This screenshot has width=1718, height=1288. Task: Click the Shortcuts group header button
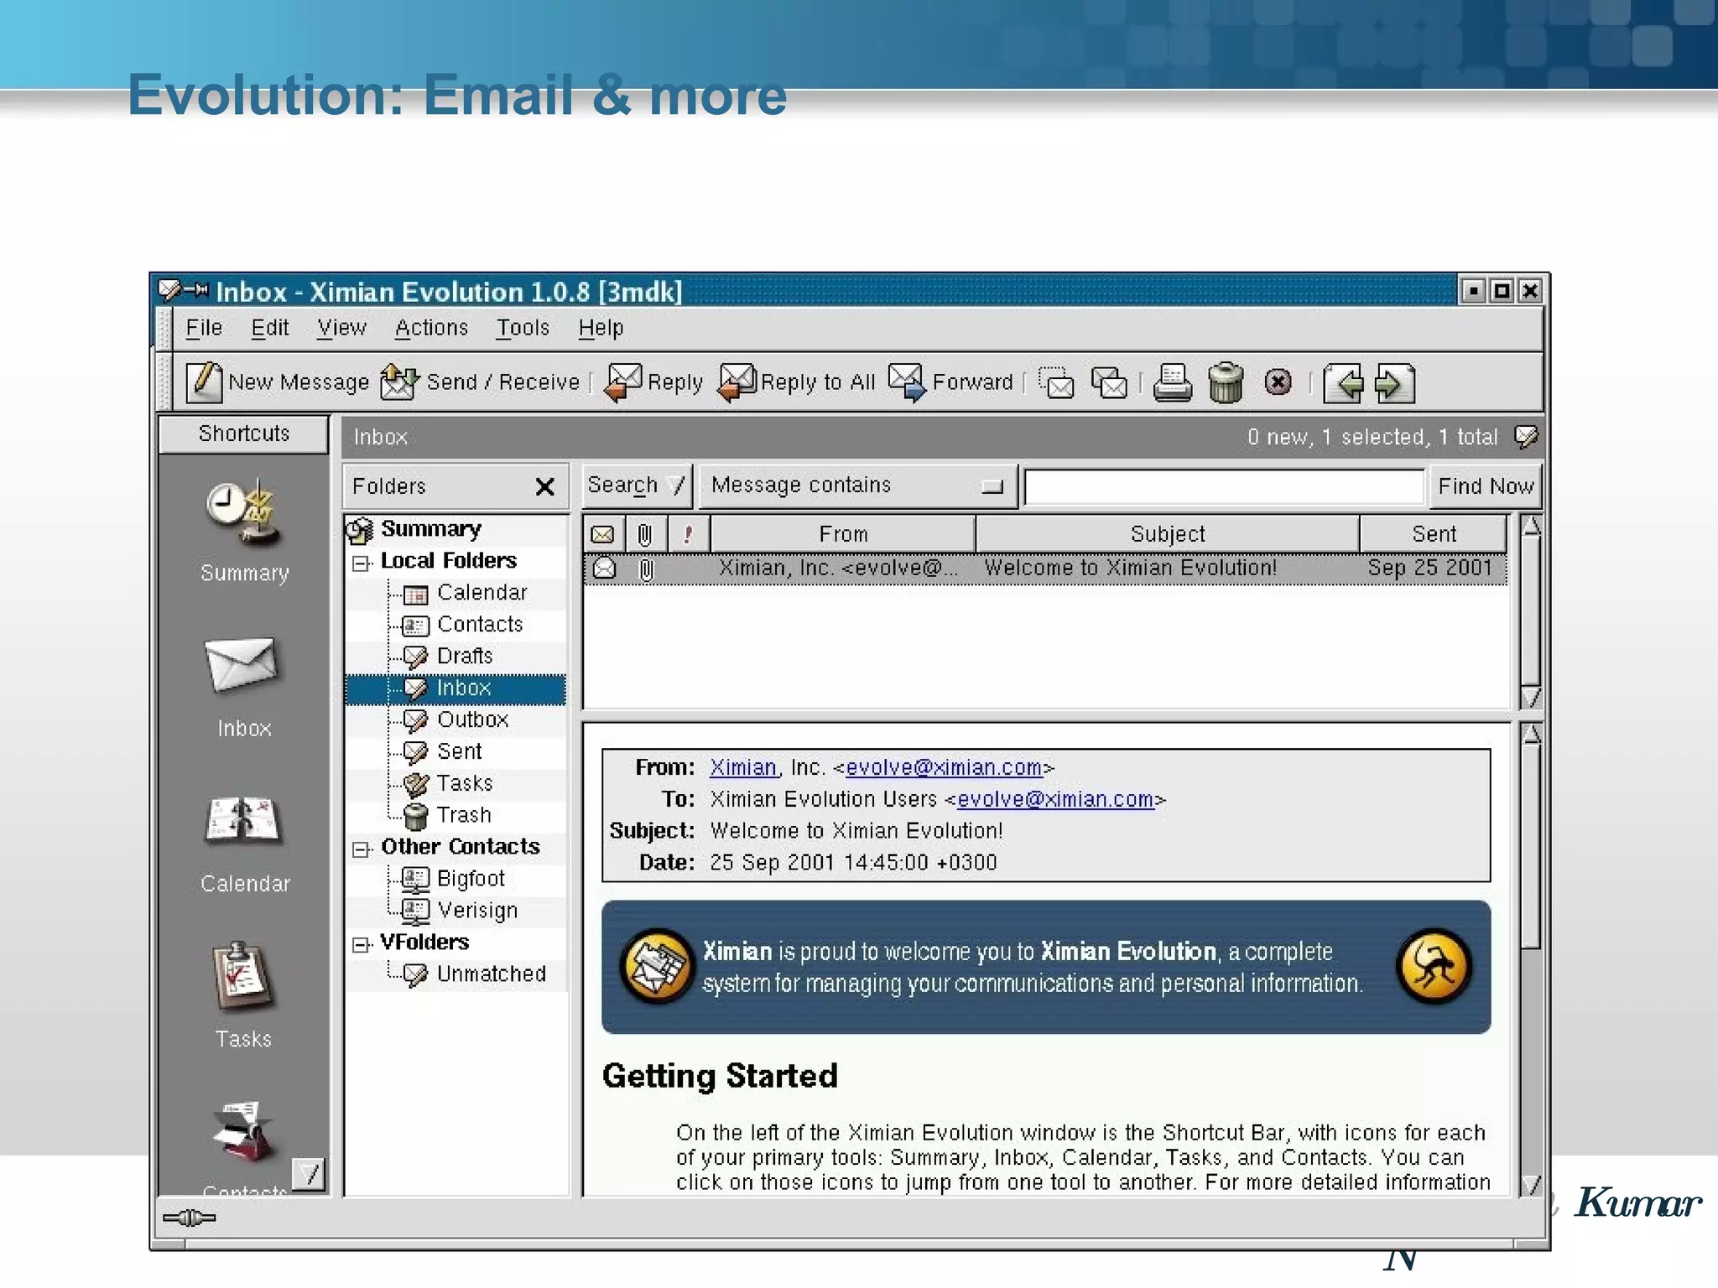244,434
